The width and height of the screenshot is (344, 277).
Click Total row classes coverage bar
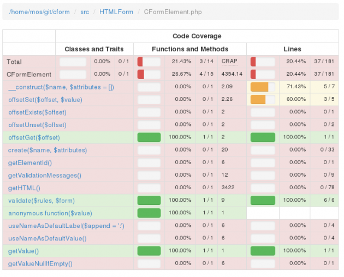73,62
